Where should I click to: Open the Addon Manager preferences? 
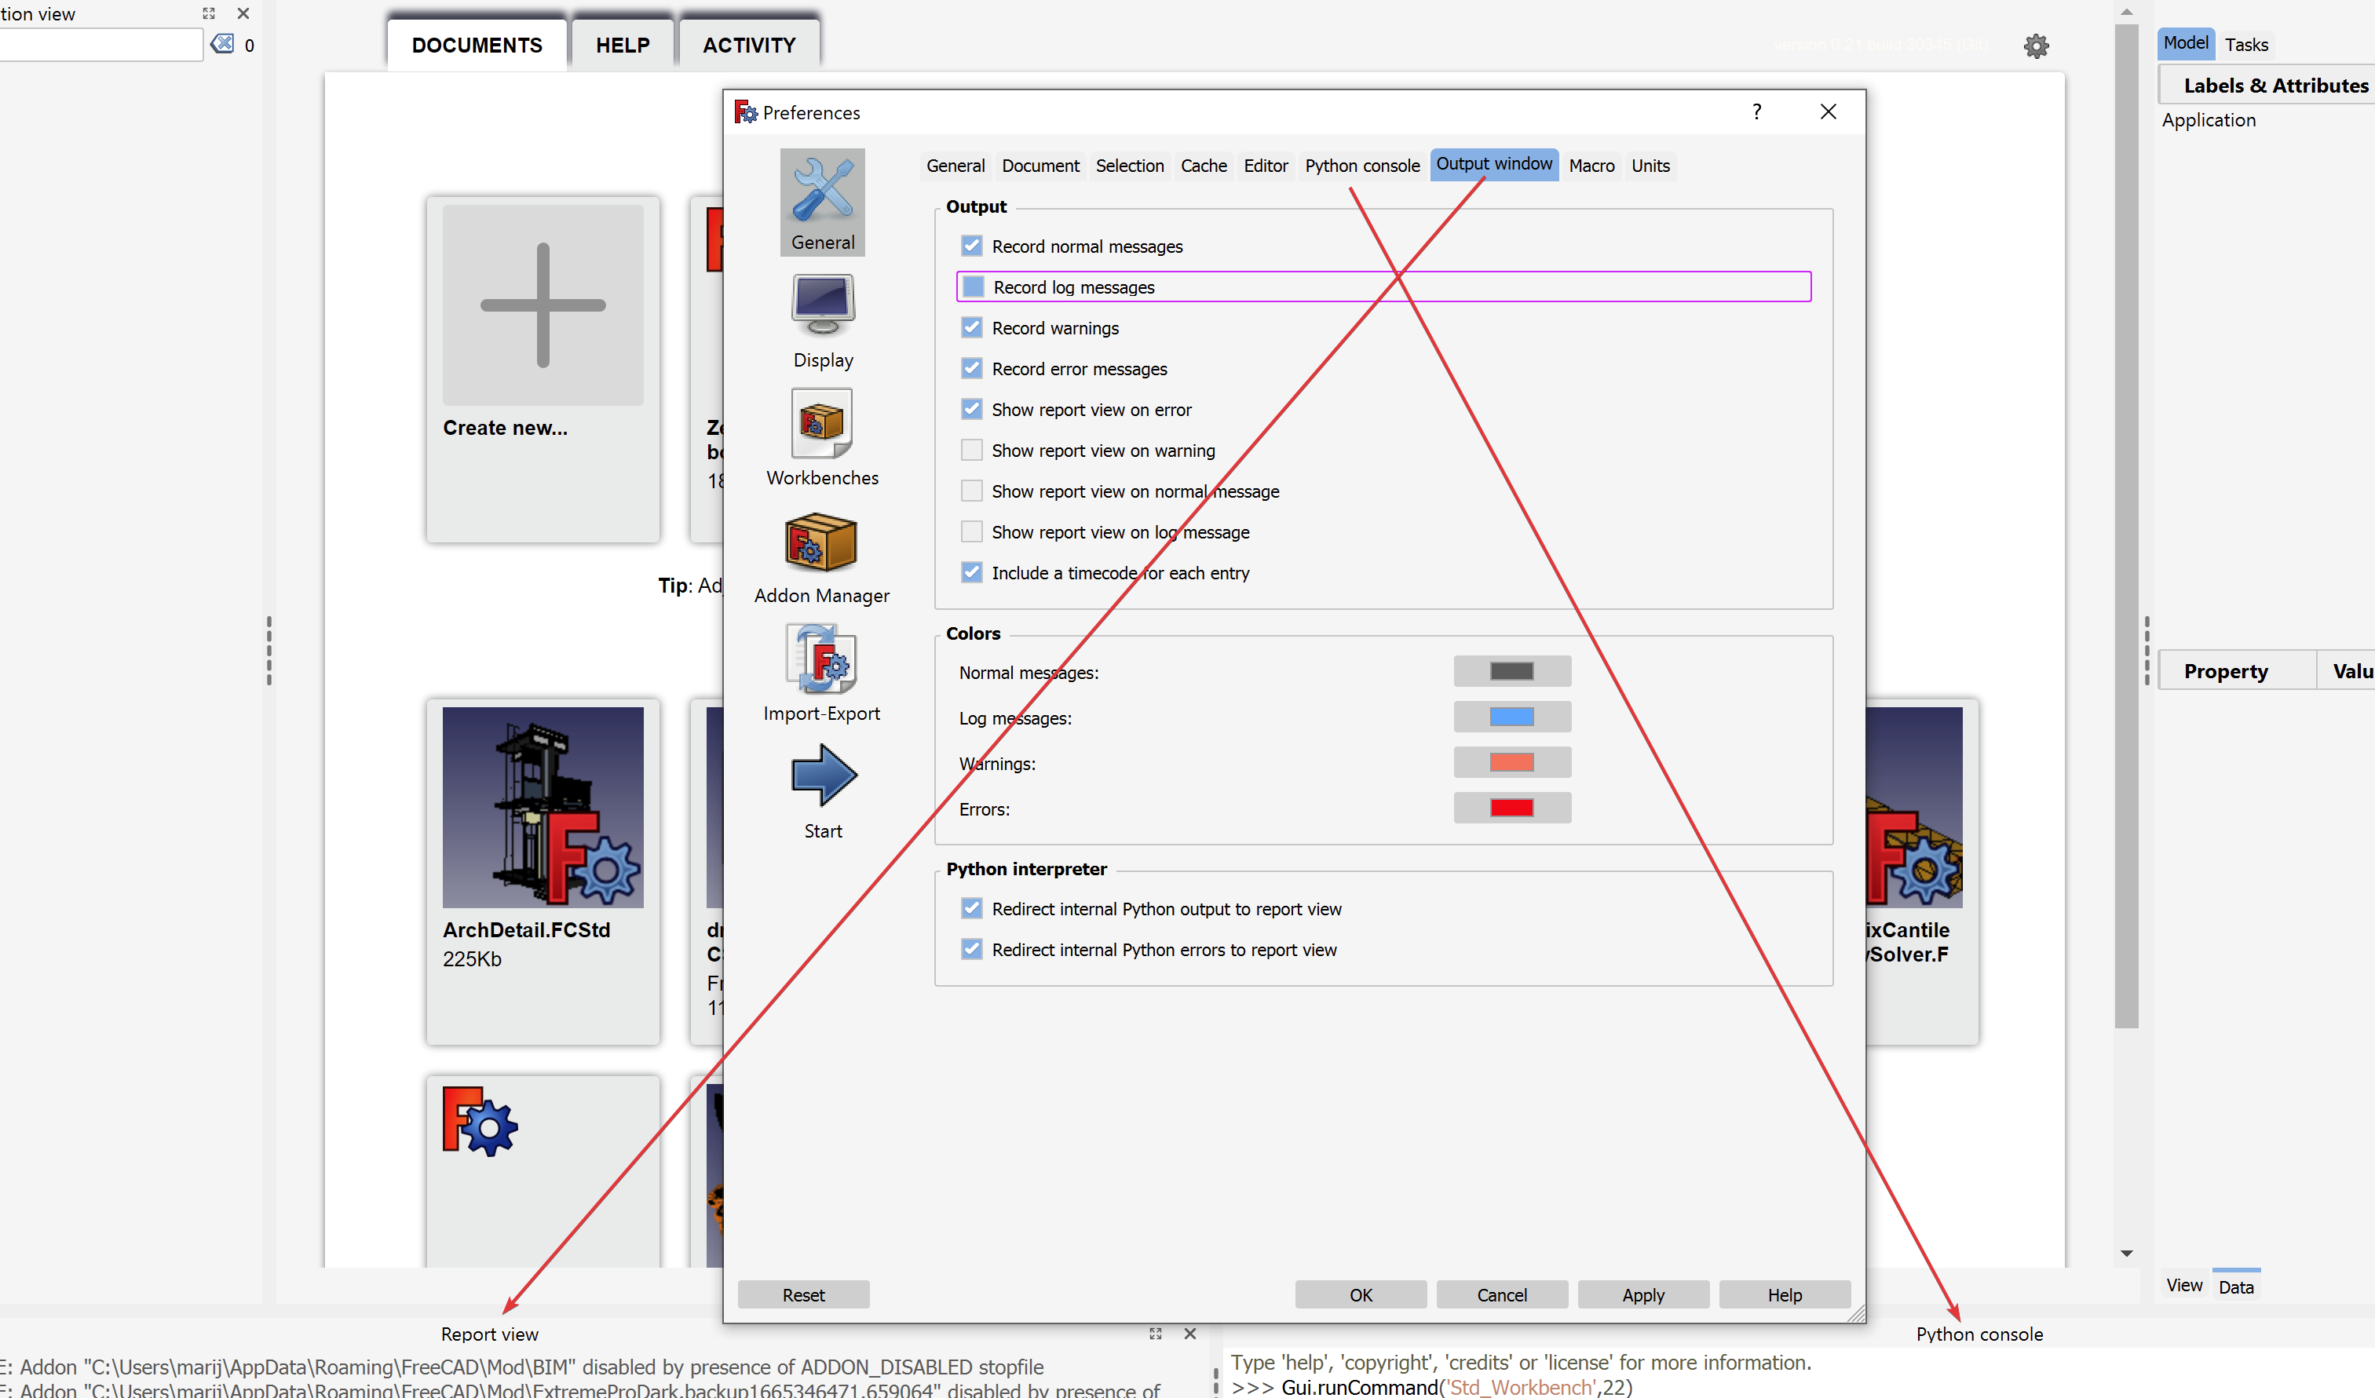822,554
